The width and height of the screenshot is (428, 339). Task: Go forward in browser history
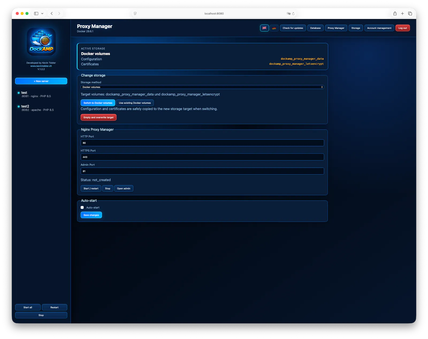click(x=59, y=13)
